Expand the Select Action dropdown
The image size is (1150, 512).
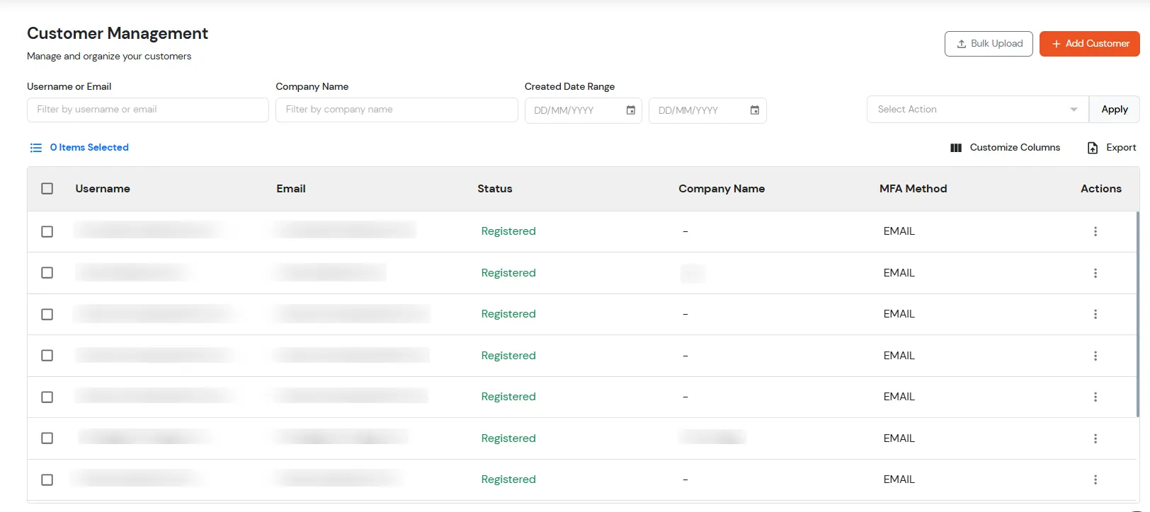click(978, 110)
